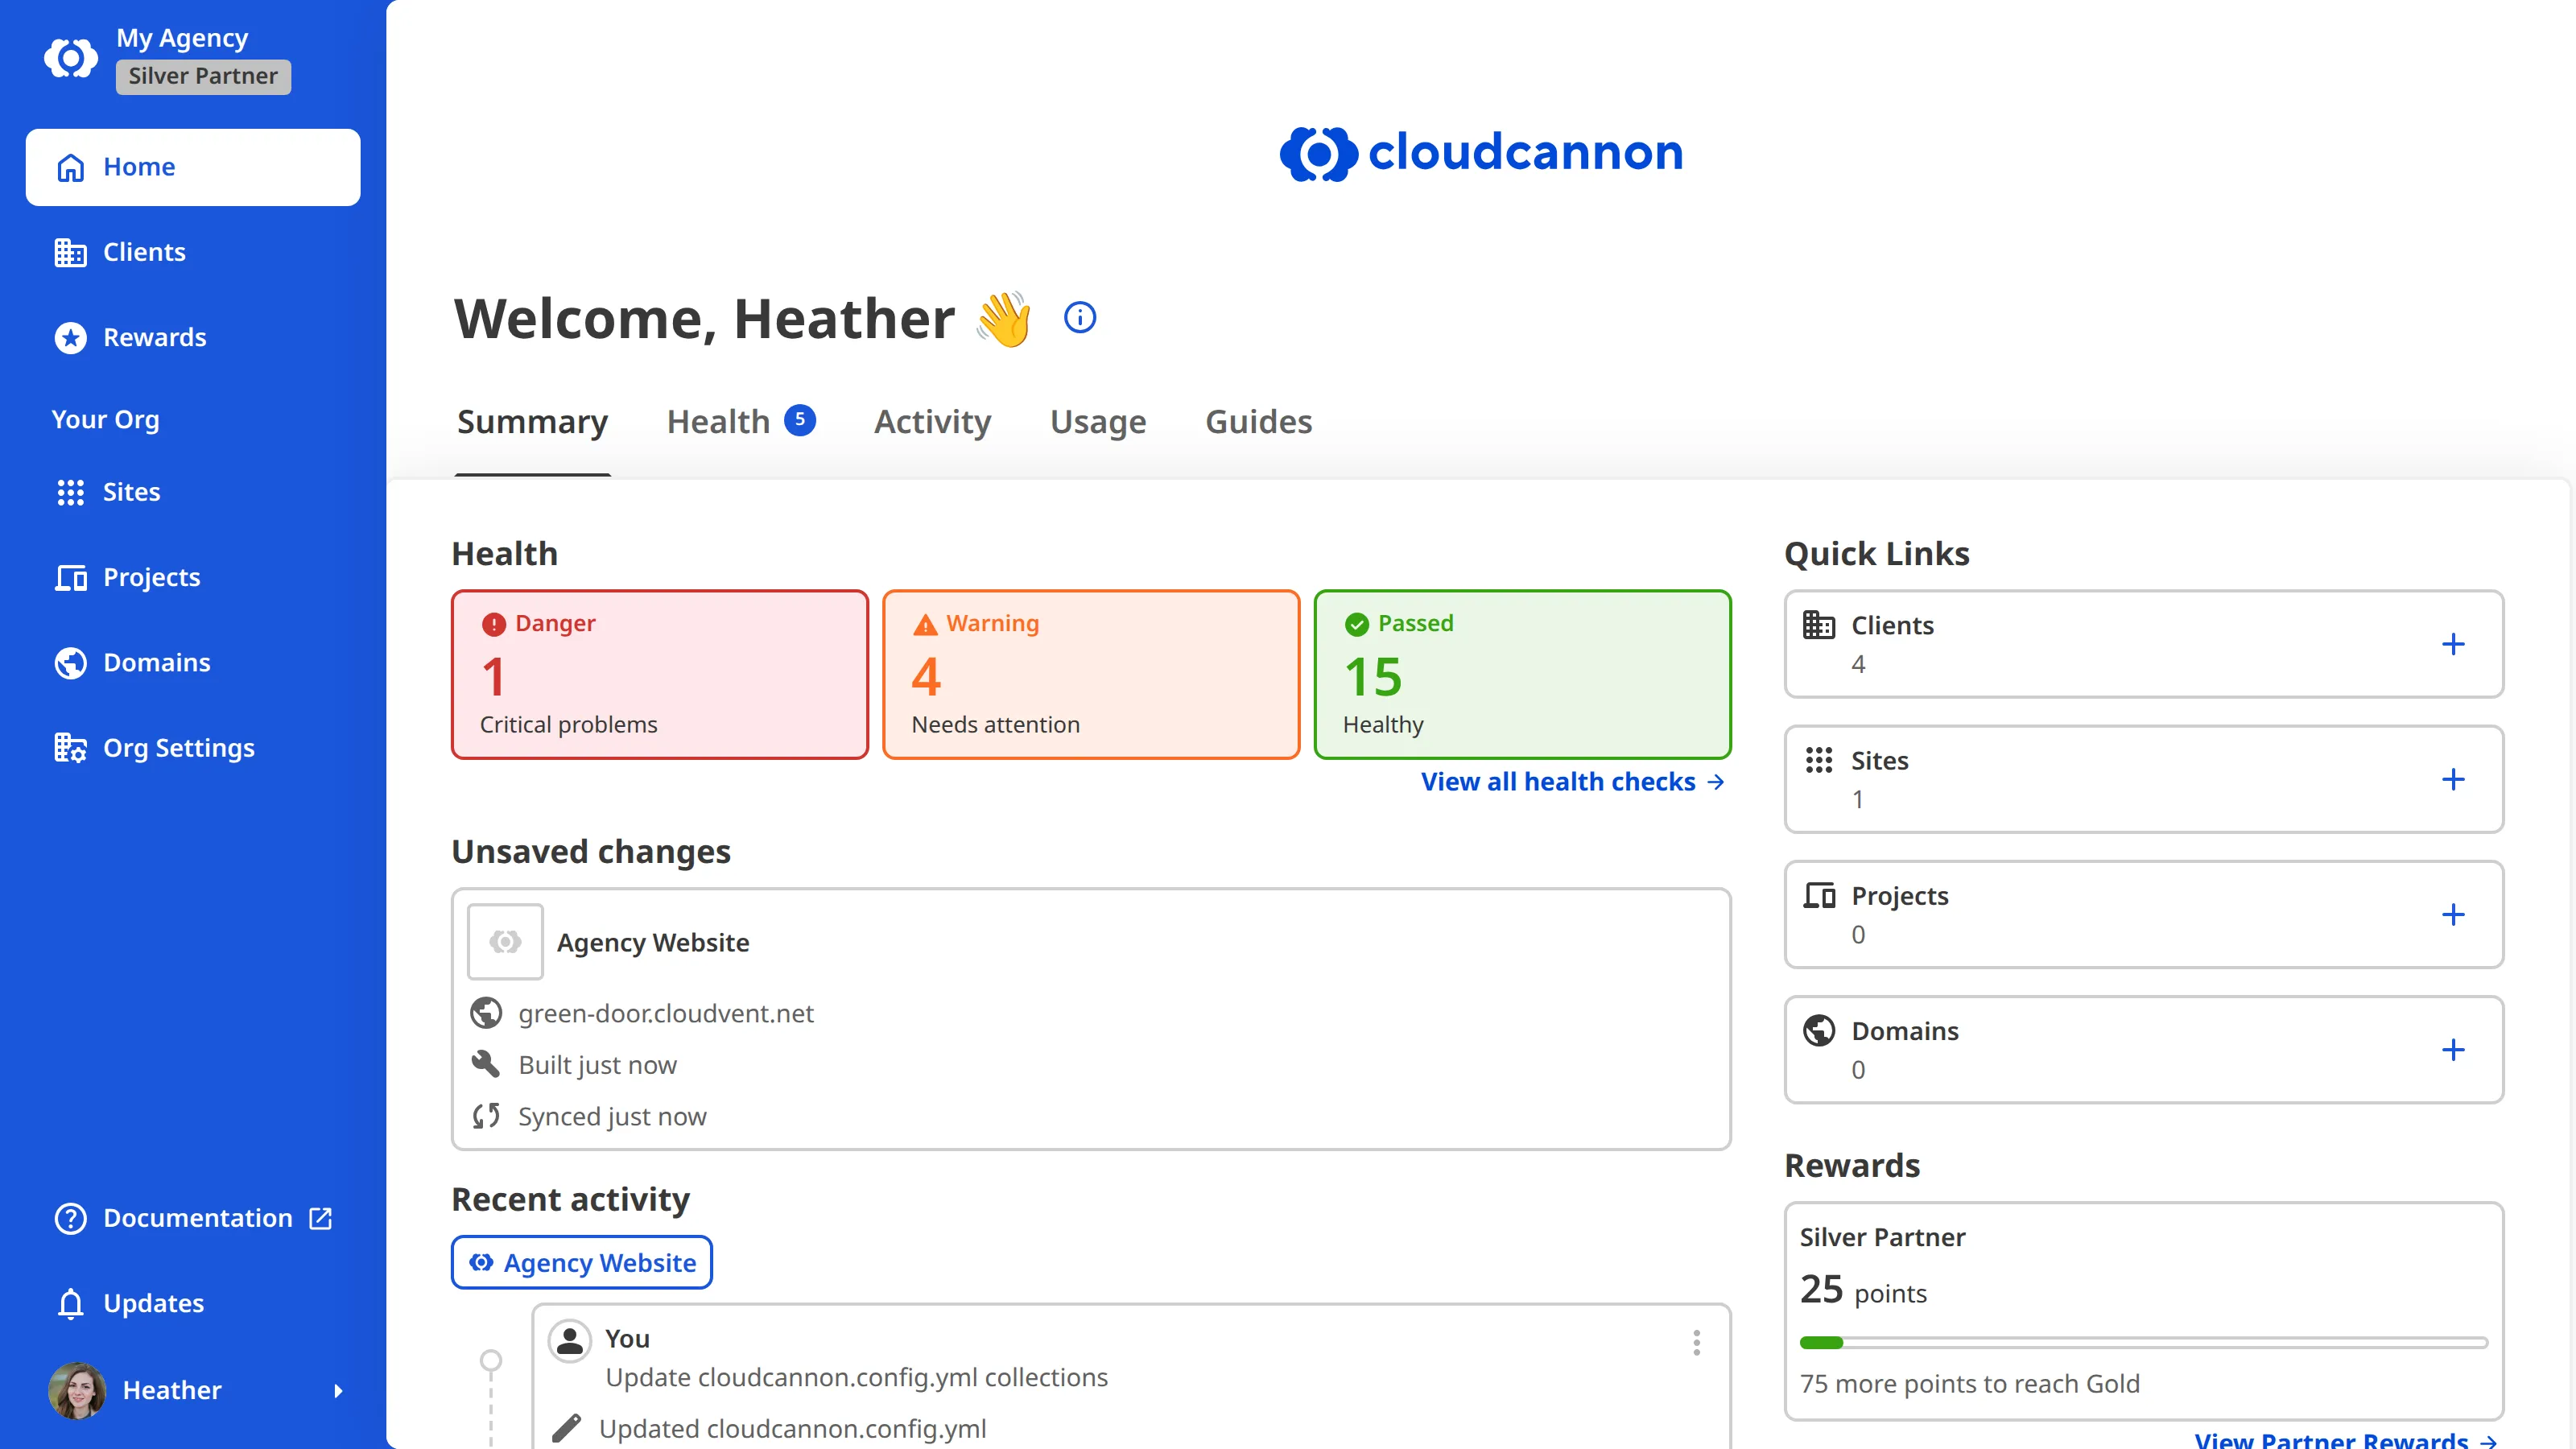This screenshot has width=2576, height=1449.
Task: Click the pencil icon beside Updated cloudcannon.config.yml
Action: tap(567, 1429)
